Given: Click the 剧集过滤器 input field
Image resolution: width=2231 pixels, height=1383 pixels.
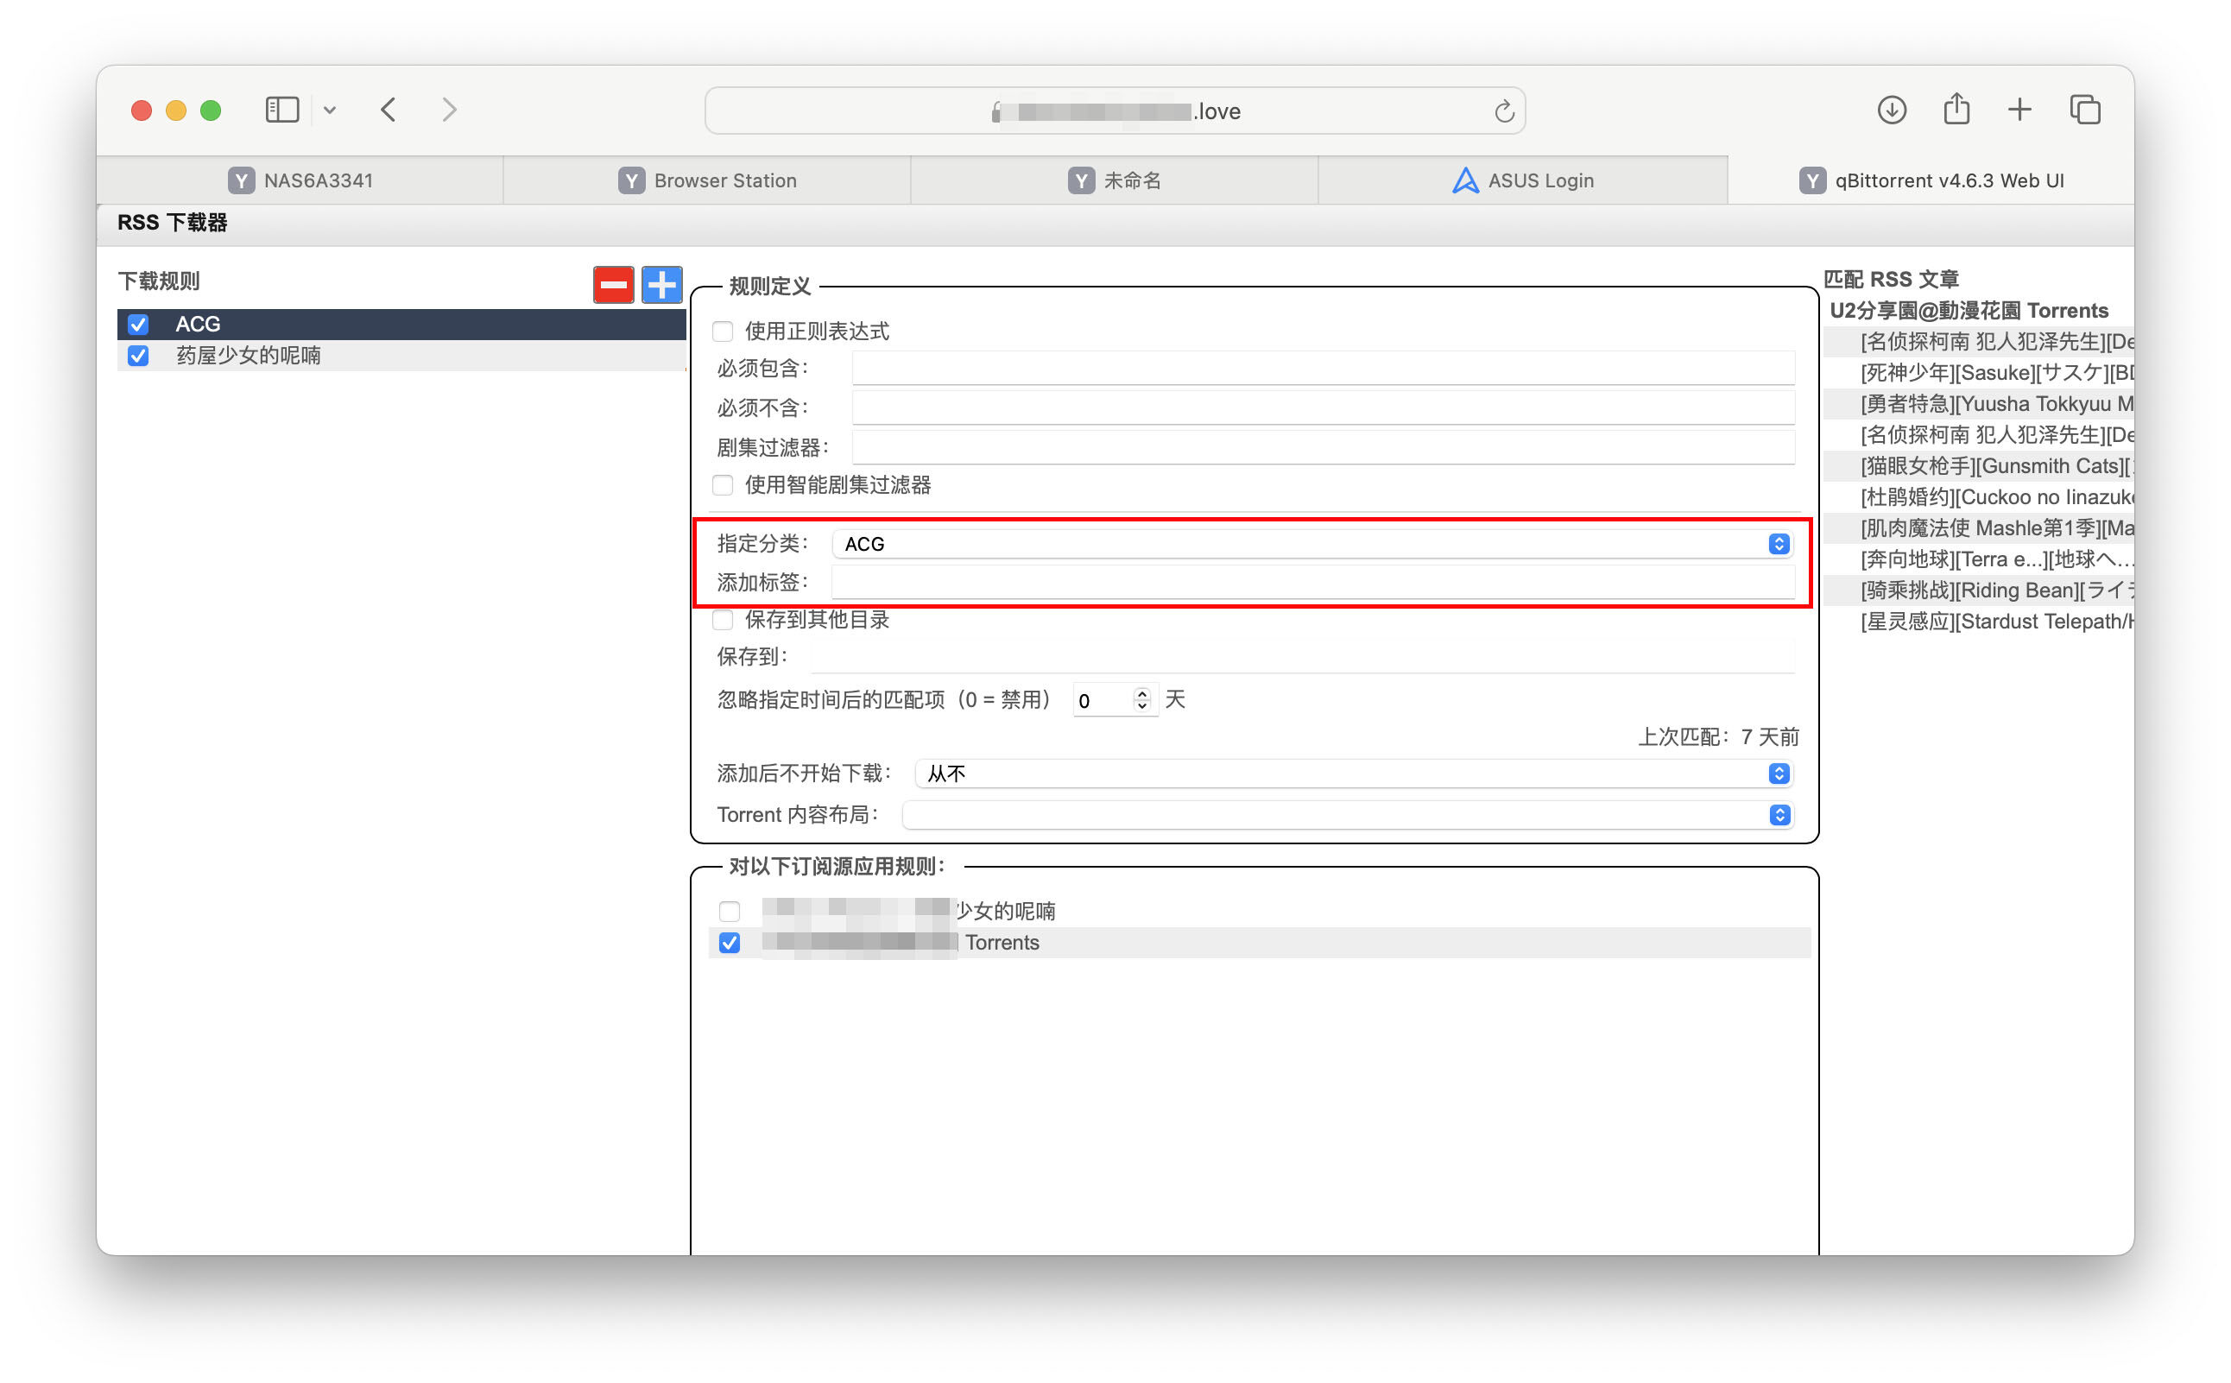Looking at the screenshot, I should [1323, 447].
